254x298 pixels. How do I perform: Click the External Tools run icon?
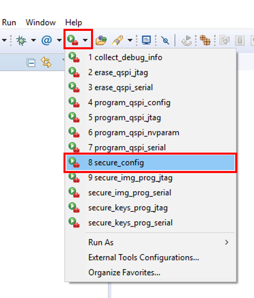[x=73, y=40]
